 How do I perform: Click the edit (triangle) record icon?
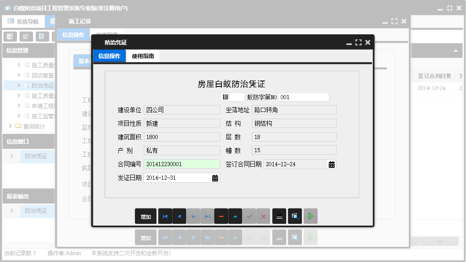(235, 216)
